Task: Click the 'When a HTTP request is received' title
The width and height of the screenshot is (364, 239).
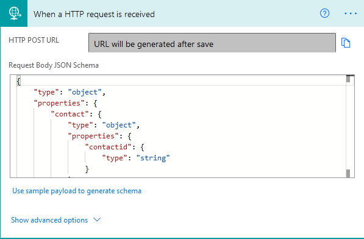Action: [94, 14]
